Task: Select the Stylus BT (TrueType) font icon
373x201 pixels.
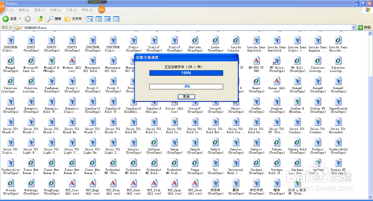Action: 317,102
